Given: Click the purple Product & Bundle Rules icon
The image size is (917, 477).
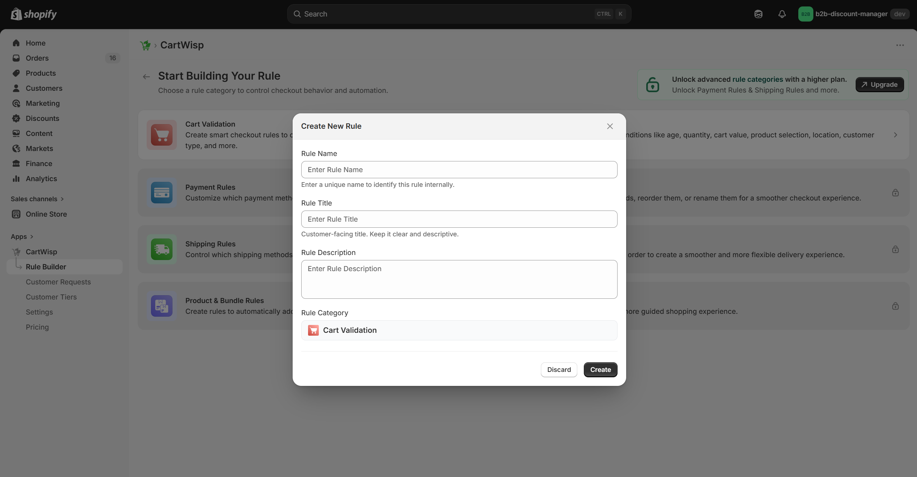Looking at the screenshot, I should pyautogui.click(x=162, y=306).
